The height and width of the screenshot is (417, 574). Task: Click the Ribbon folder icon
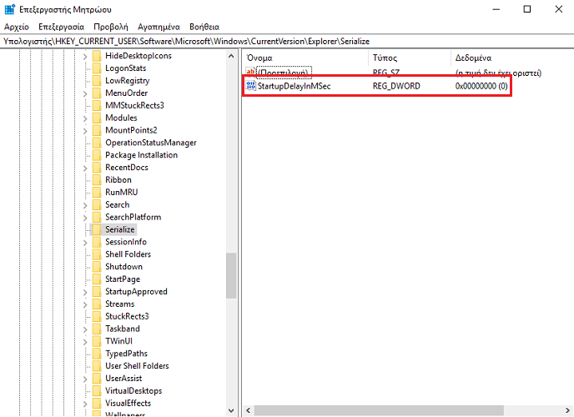pos(97,180)
